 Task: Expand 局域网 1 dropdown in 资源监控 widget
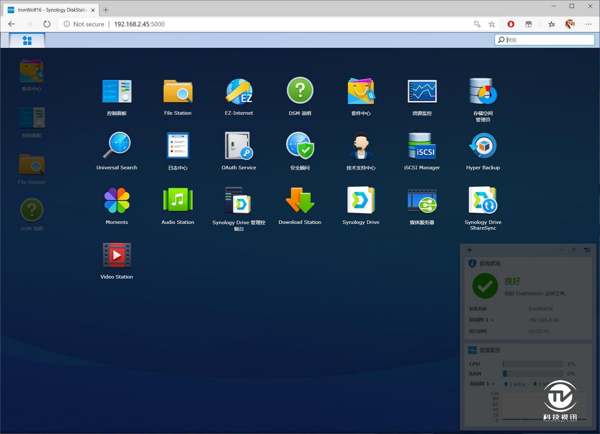coord(482,384)
